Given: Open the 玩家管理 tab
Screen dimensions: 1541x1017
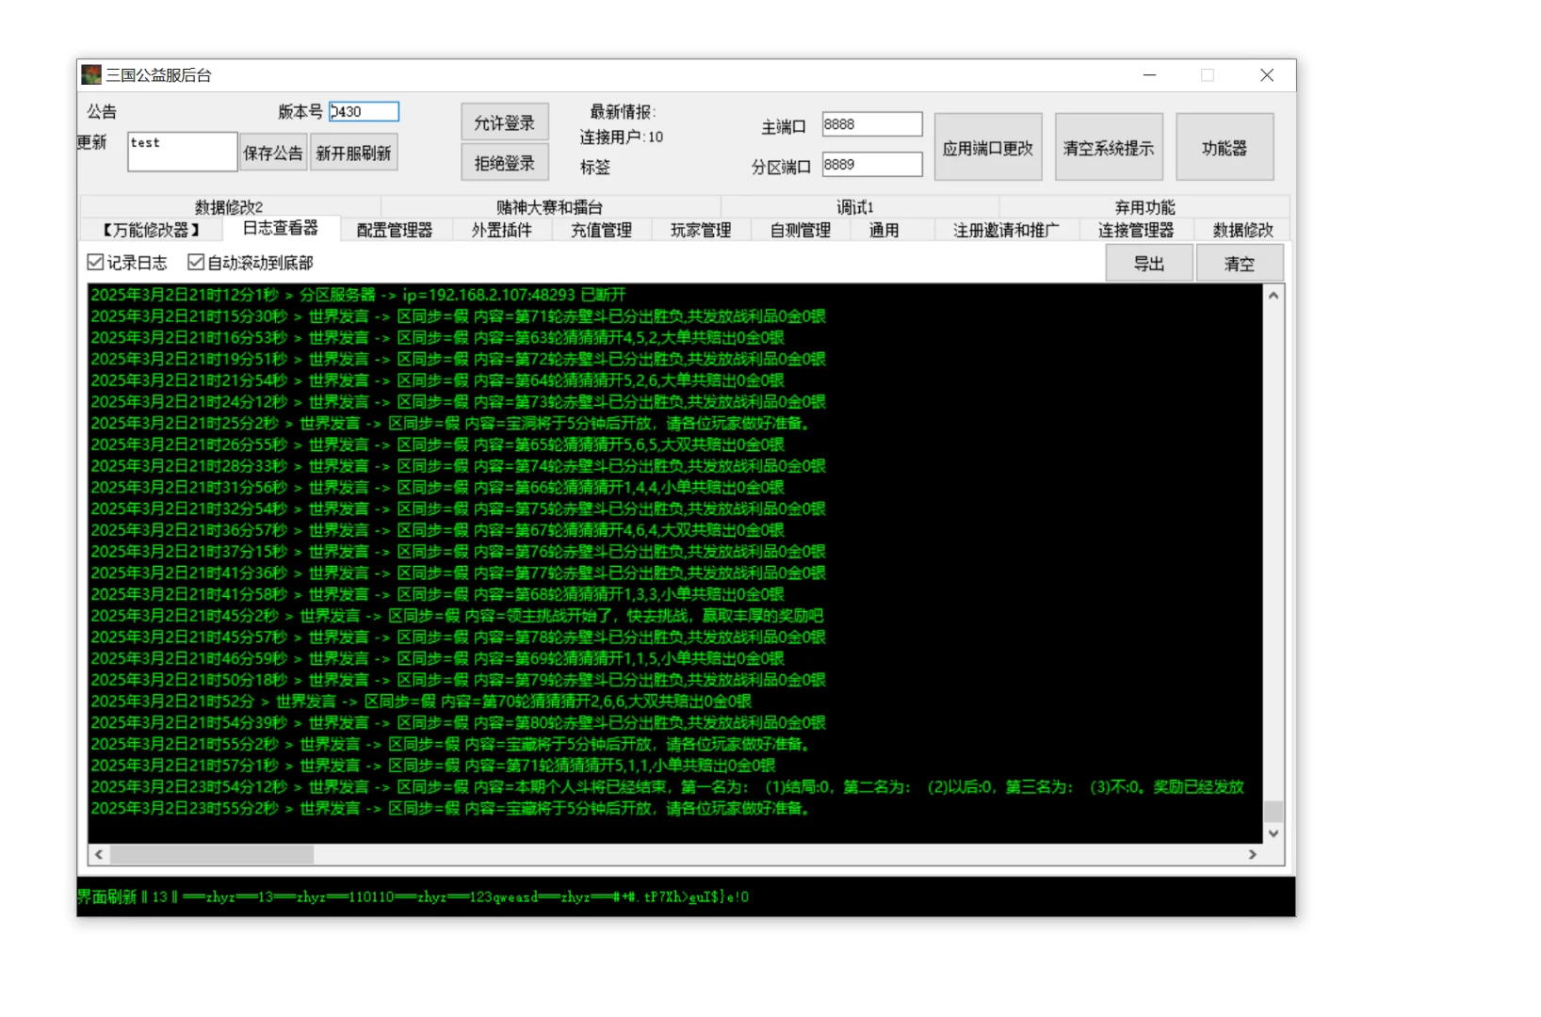Looking at the screenshot, I should point(701,230).
